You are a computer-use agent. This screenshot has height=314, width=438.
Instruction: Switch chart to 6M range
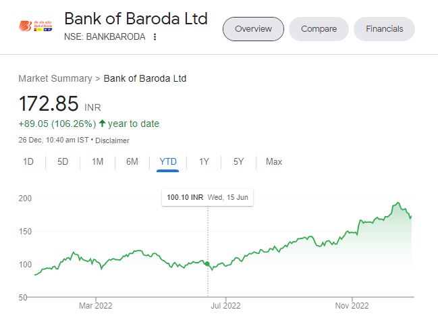coord(132,161)
